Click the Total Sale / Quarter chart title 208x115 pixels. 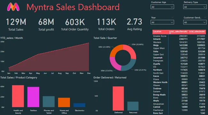tap(105, 38)
